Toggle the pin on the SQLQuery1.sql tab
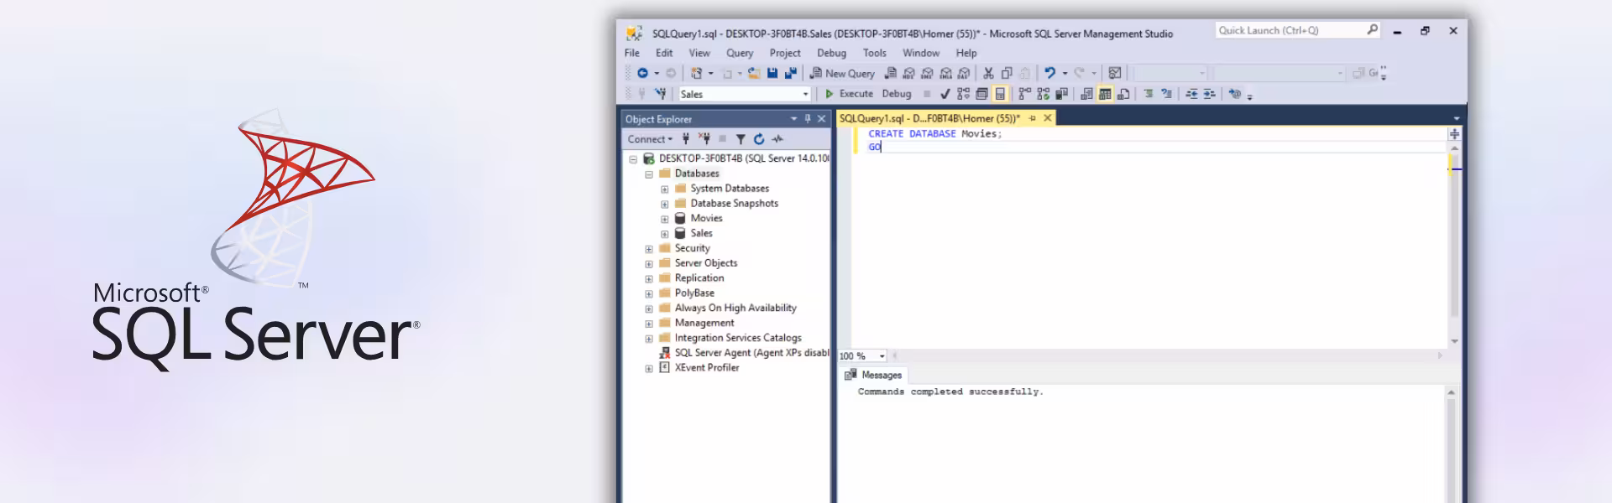The width and height of the screenshot is (1612, 503). 1033,118
